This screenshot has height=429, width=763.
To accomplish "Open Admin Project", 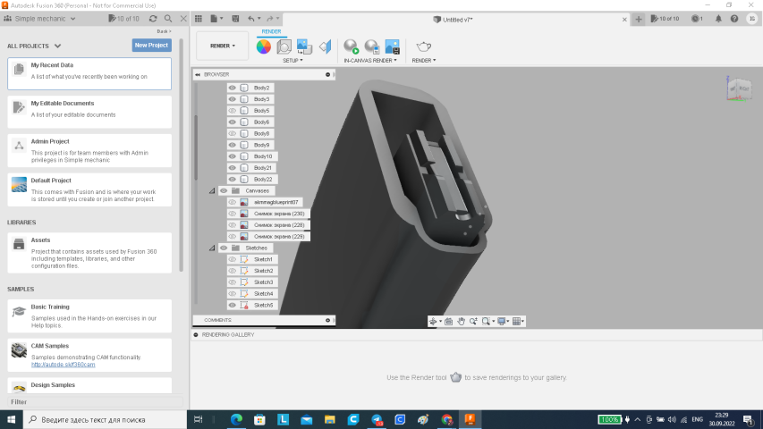I will coord(89,151).
